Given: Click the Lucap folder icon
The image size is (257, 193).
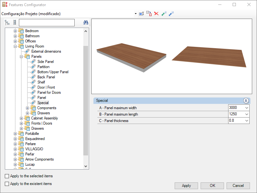Looking at the screenshot, I should [x=21, y=164].
